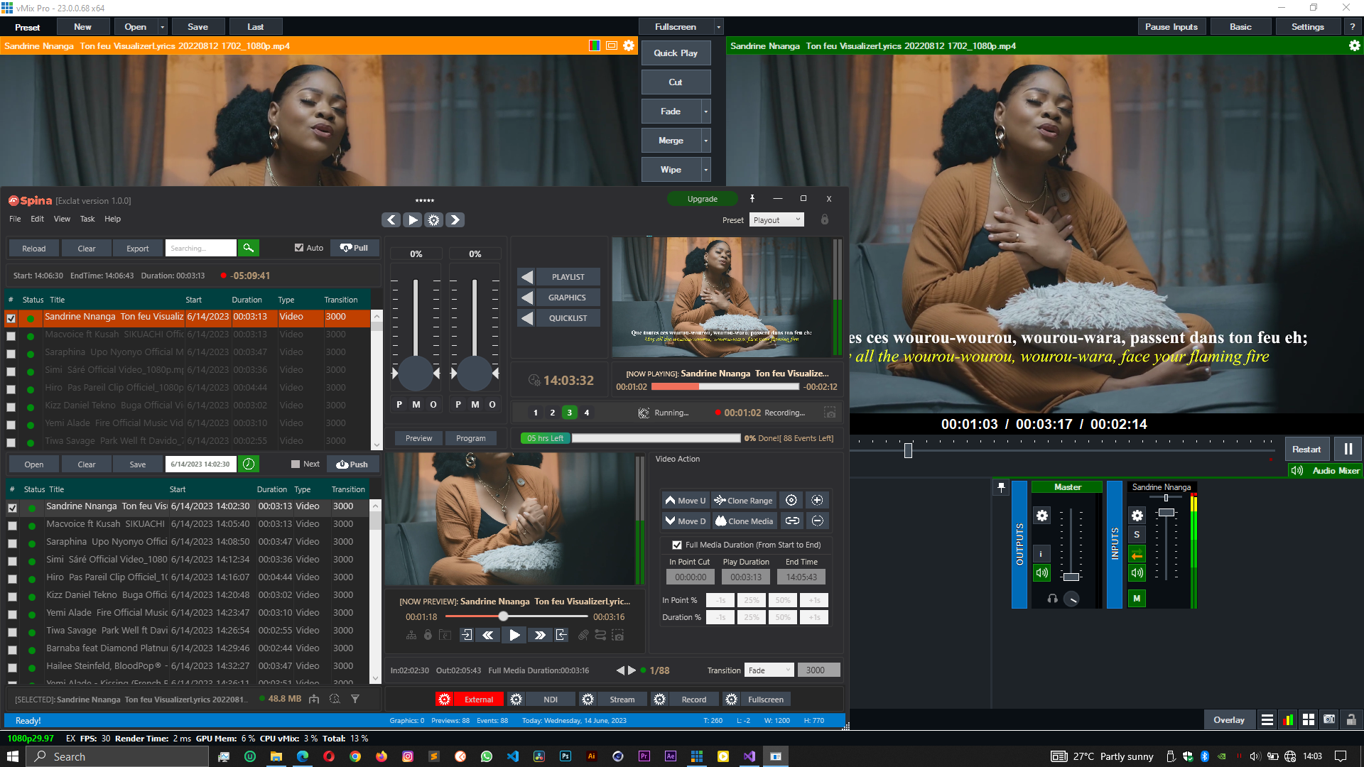This screenshot has width=1364, height=767.
Task: Open the Stream settings gear
Action: [x=588, y=700]
